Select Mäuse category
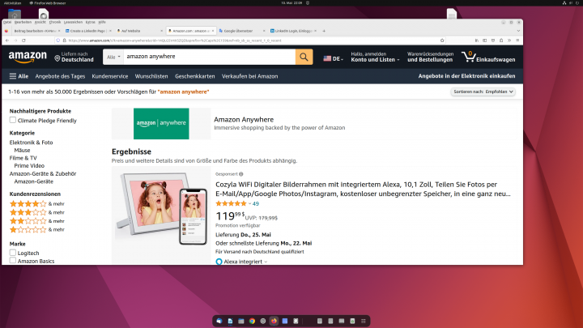The image size is (583, 328). coord(22,151)
